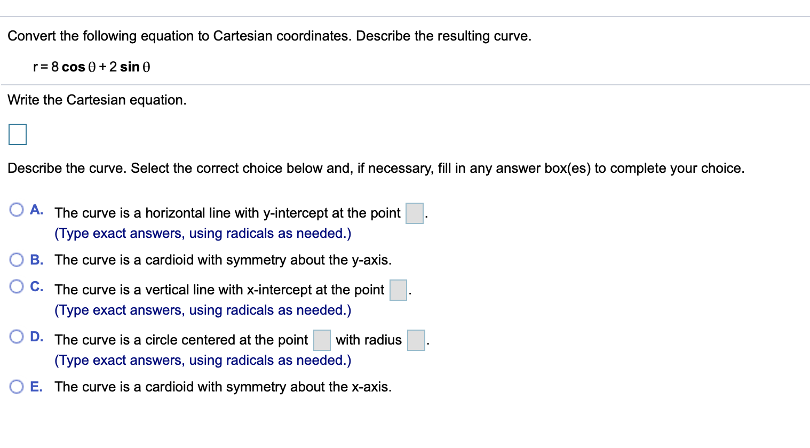This screenshot has height=448, width=810.
Task: Click the cardioid y-axis symmetry option text
Action: 223,260
